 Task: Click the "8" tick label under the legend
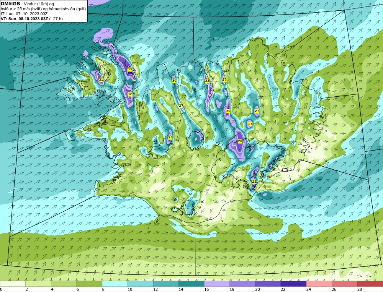click(x=103, y=289)
